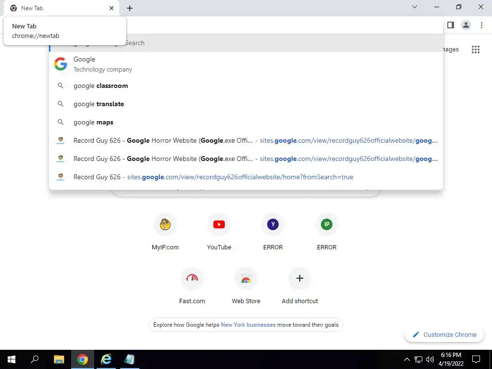Open the MyIP.com shortcut icon

tap(165, 224)
